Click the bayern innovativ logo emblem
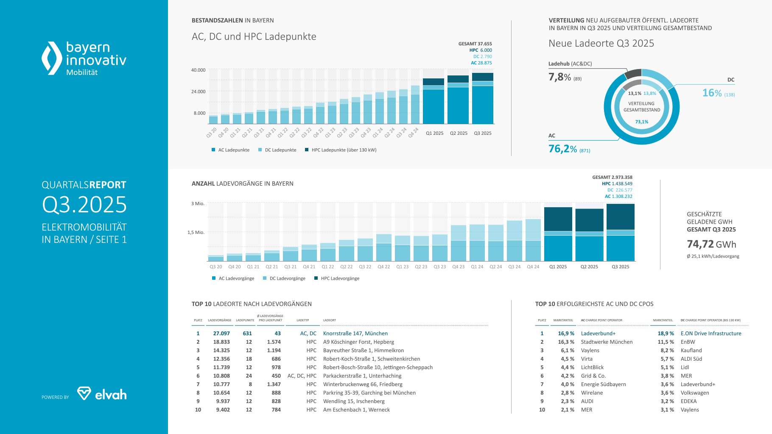This screenshot has height=434, width=772. [x=52, y=58]
